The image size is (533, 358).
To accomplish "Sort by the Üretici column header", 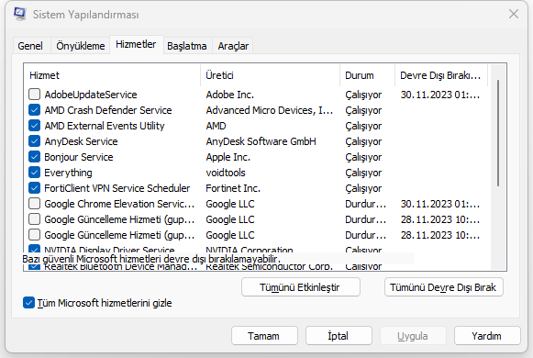I will tap(270, 75).
